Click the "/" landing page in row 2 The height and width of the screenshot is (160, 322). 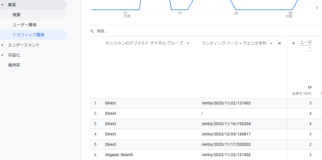[x=202, y=114]
